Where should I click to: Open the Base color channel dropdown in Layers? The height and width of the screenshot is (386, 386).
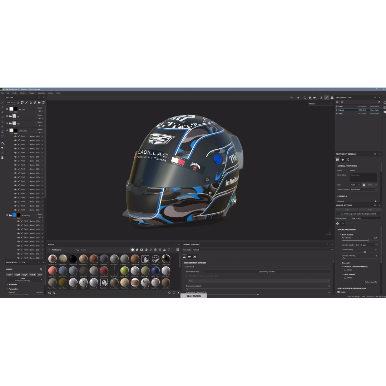coord(11,103)
